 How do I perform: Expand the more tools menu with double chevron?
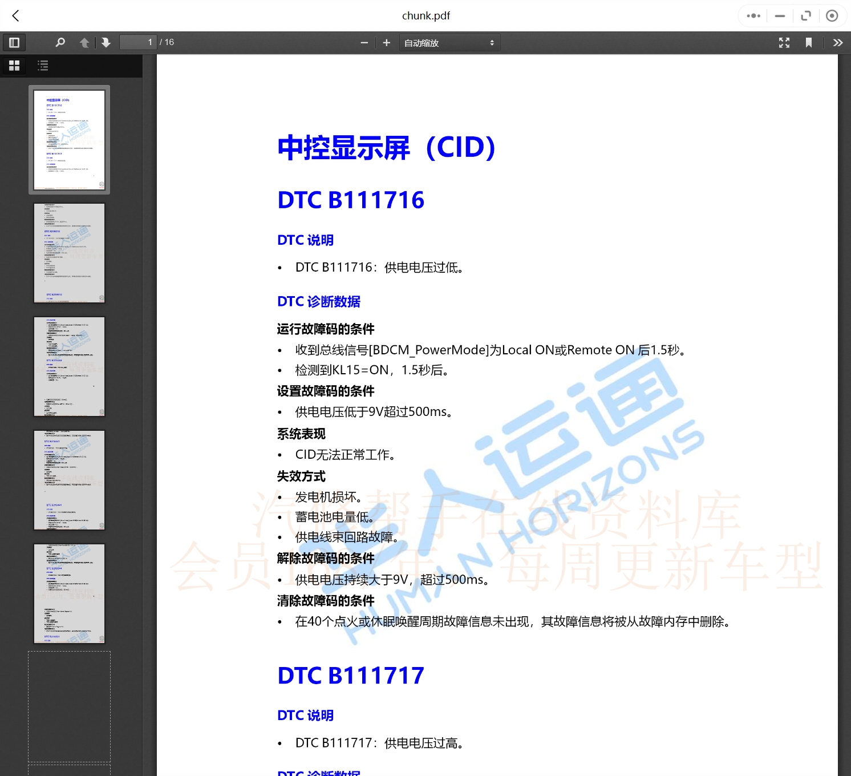838,42
